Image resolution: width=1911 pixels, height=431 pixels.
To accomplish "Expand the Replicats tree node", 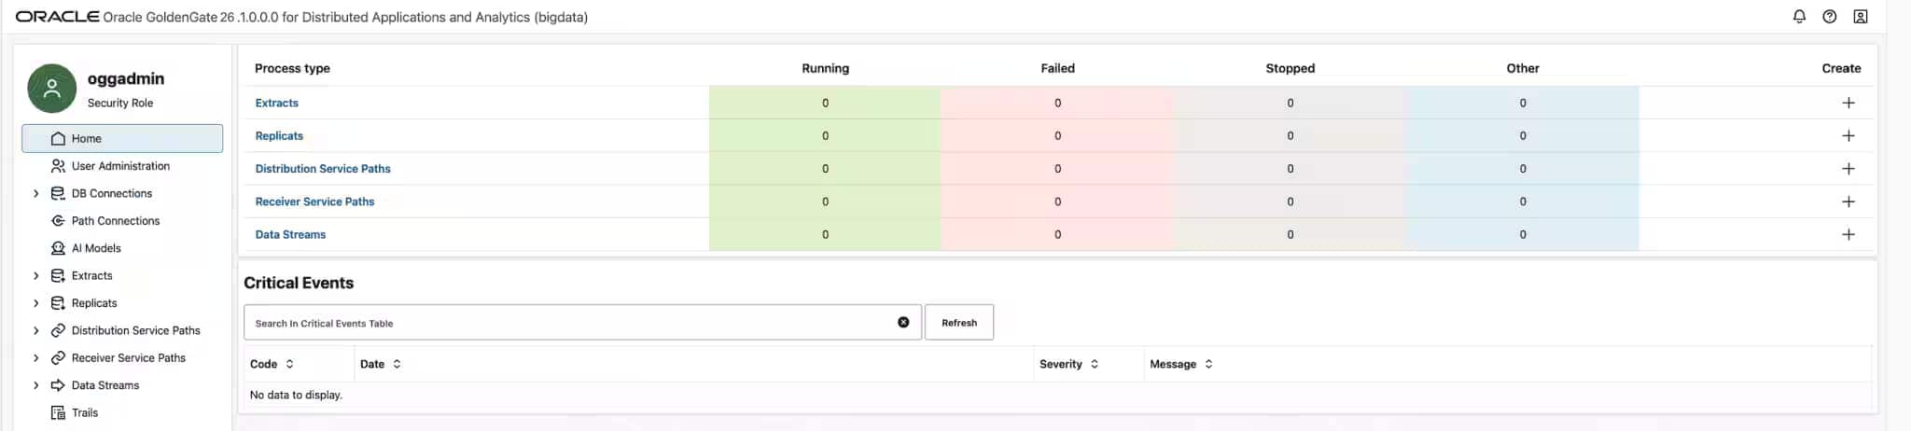I will [35, 303].
